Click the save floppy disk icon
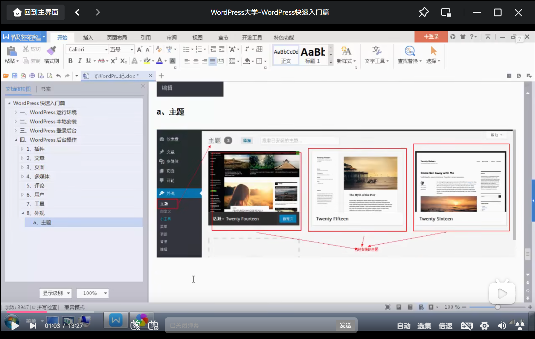Viewport: 535px width, 339px height. pos(15,76)
